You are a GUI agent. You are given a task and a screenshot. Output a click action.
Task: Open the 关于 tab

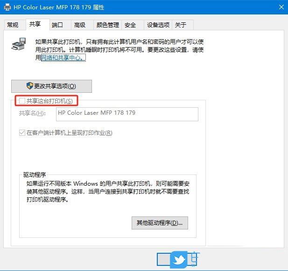coord(183,25)
